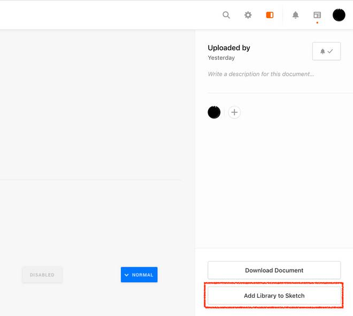Open notifications with the top bar bell
Image resolution: width=353 pixels, height=316 pixels.
(295, 15)
